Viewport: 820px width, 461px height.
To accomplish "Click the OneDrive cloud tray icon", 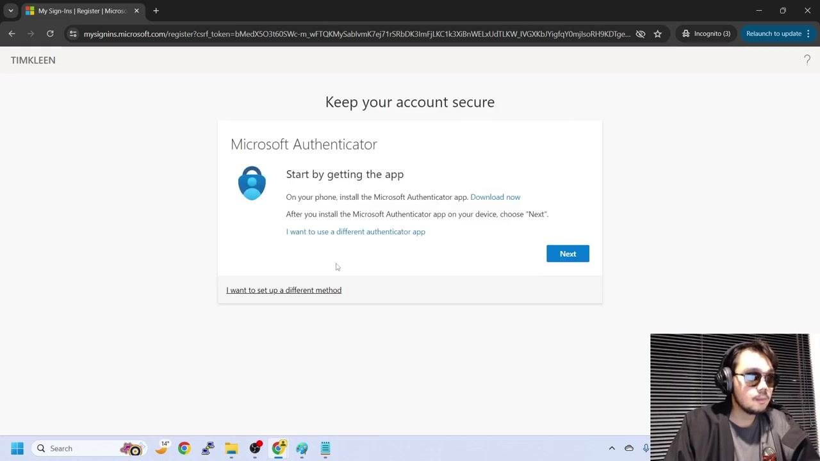I will pyautogui.click(x=629, y=448).
